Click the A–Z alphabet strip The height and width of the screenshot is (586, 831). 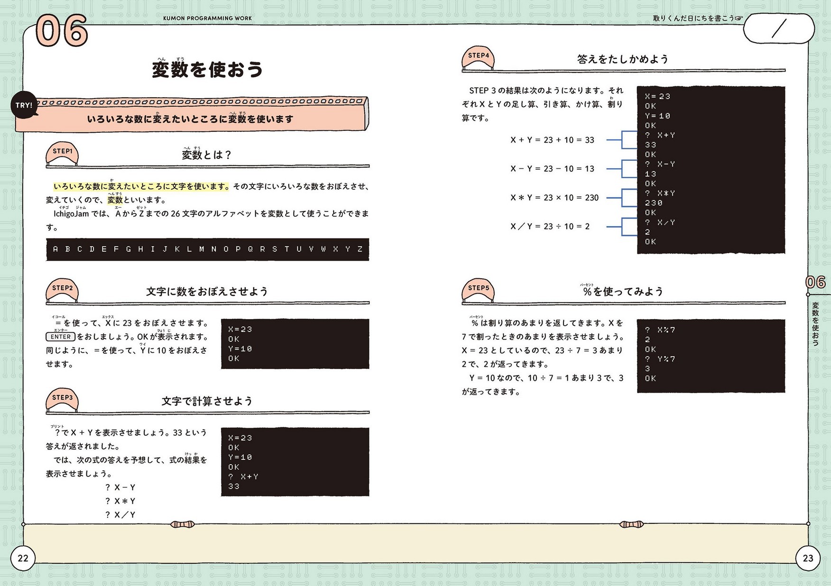tap(207, 249)
